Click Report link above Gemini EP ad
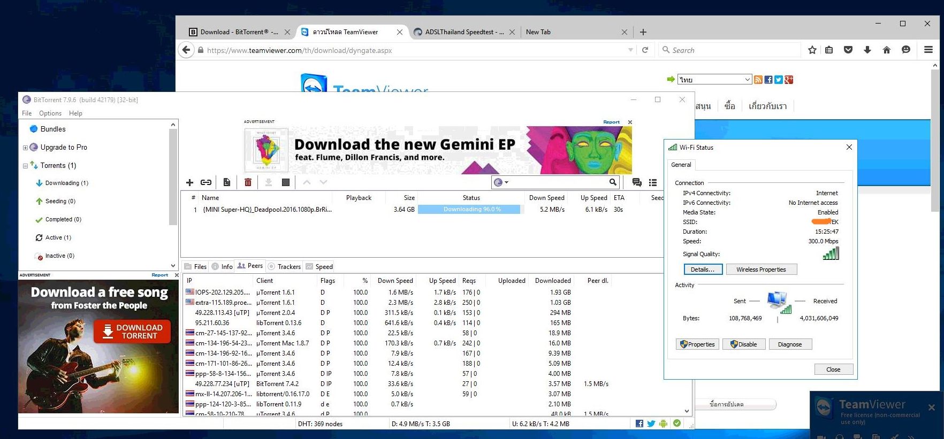The image size is (944, 439). pyautogui.click(x=611, y=122)
